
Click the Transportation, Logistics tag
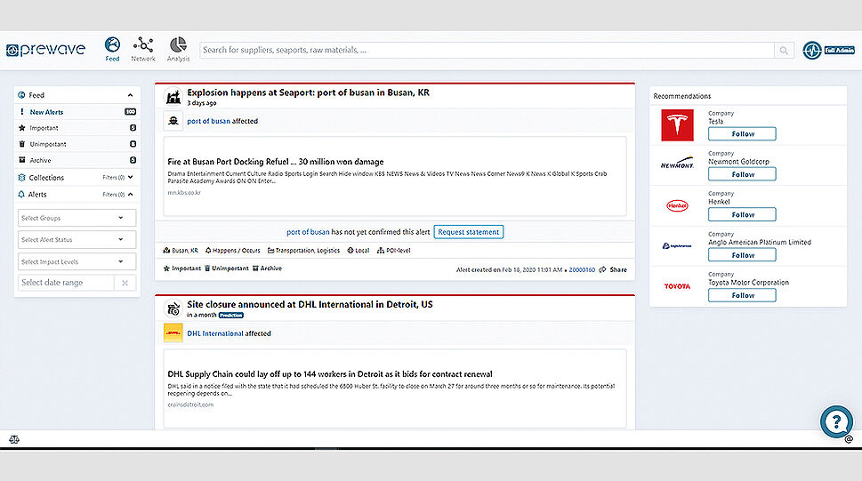click(303, 250)
